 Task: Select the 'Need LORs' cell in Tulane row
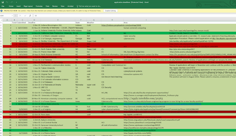click(146, 68)
